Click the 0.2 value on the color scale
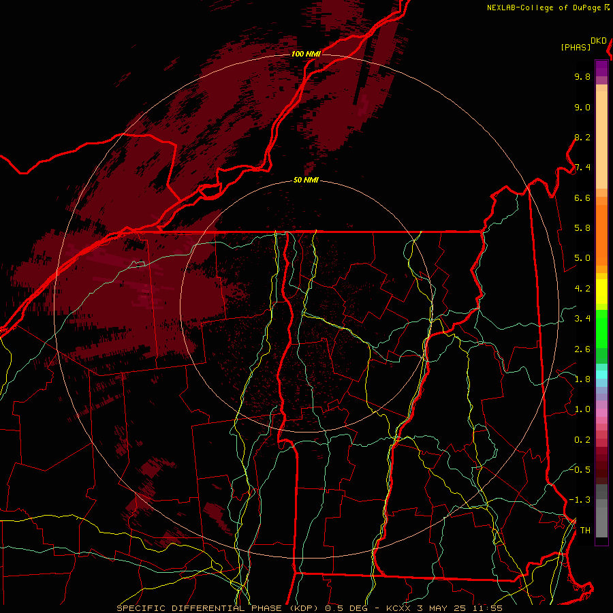This screenshot has height=613, width=613. [x=582, y=440]
